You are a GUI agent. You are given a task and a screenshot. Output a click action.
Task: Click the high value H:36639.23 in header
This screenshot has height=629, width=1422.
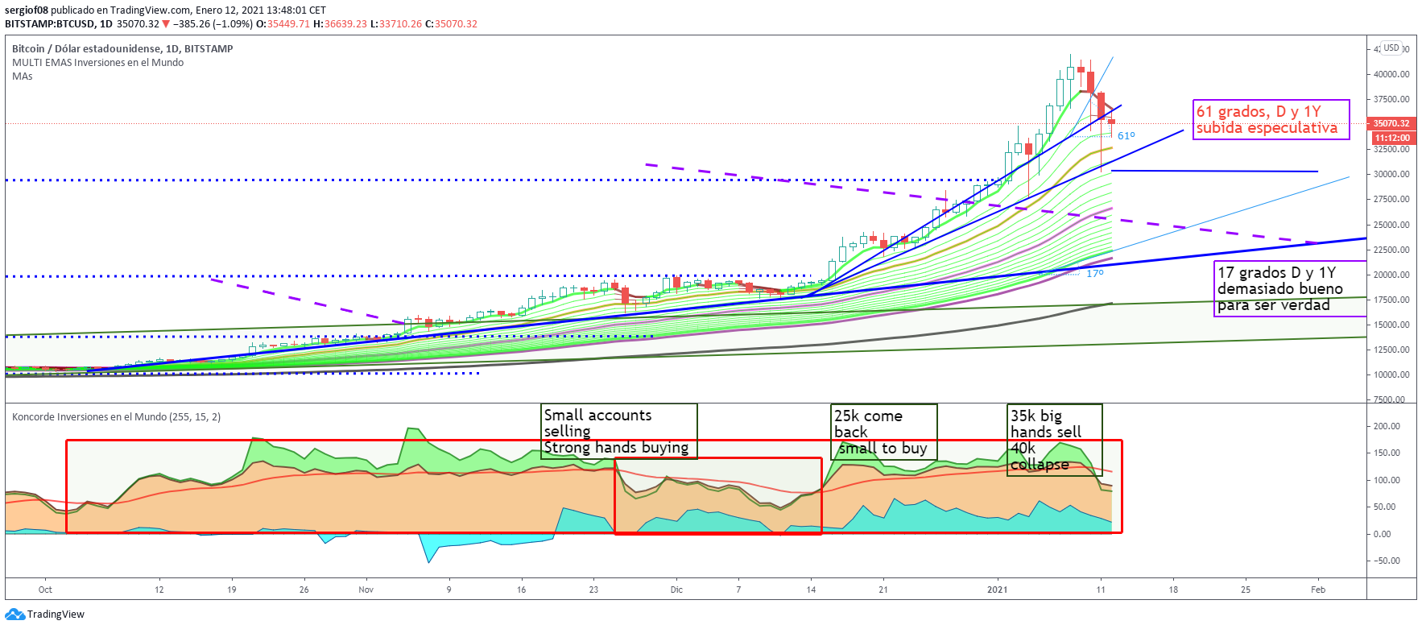tap(340, 24)
